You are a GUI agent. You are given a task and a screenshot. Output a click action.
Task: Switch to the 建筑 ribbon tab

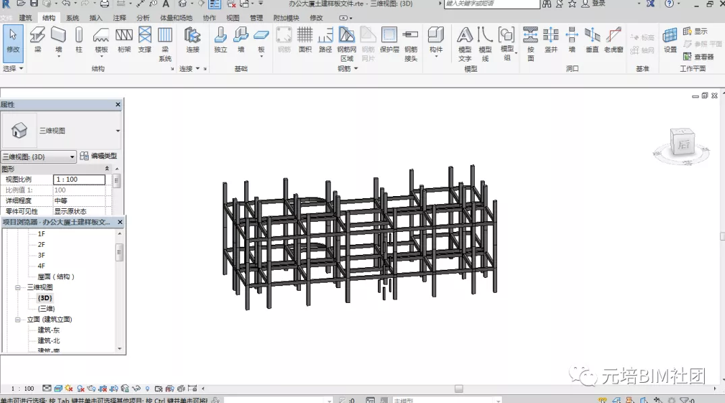[25, 18]
